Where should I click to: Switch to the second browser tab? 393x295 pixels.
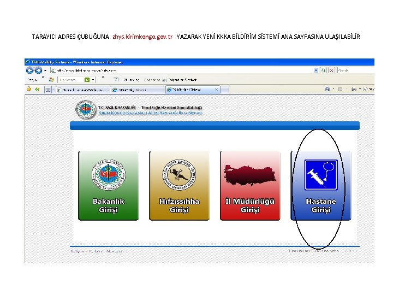[138, 90]
